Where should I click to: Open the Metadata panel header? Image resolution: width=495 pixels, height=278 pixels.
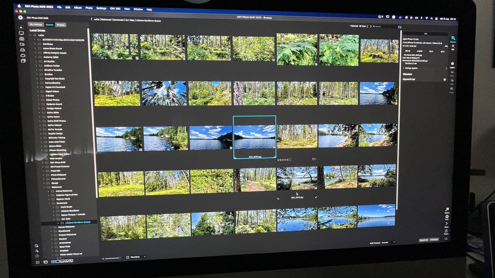click(x=407, y=74)
